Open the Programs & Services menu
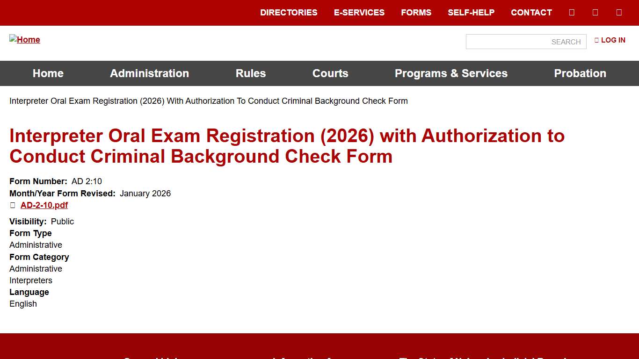Image resolution: width=639 pixels, height=359 pixels. click(x=451, y=73)
